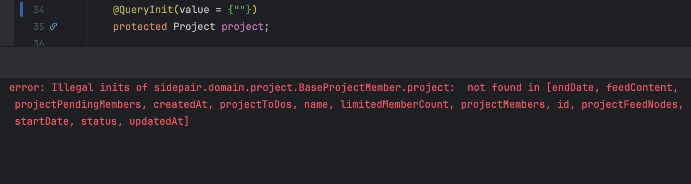The image size is (691, 184).
Task: Click line number 36 in the gutter
Action: pos(39,43)
